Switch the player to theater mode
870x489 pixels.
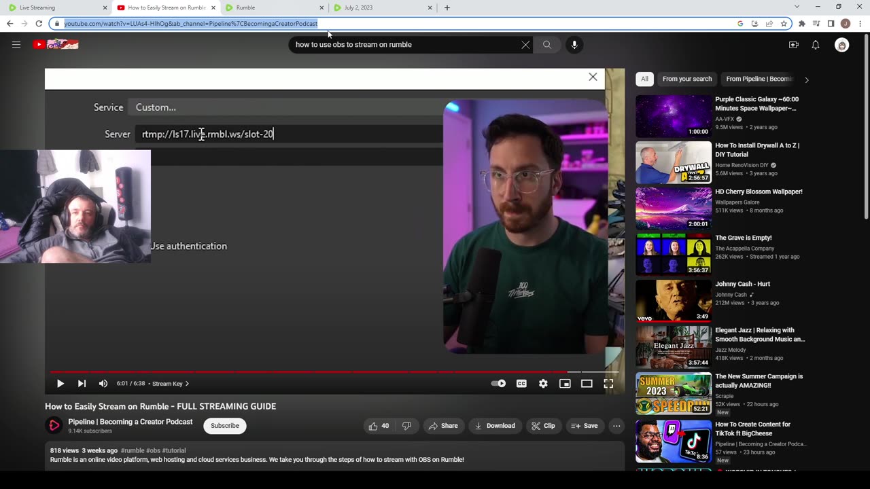tap(587, 384)
